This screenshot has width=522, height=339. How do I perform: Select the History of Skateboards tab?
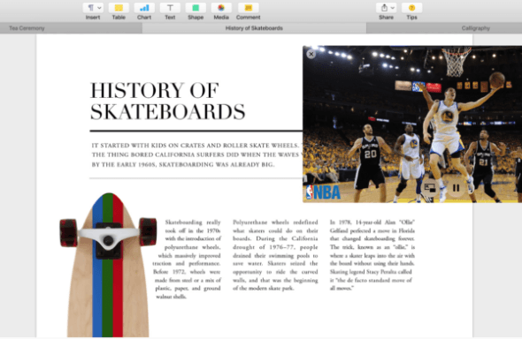tap(254, 28)
